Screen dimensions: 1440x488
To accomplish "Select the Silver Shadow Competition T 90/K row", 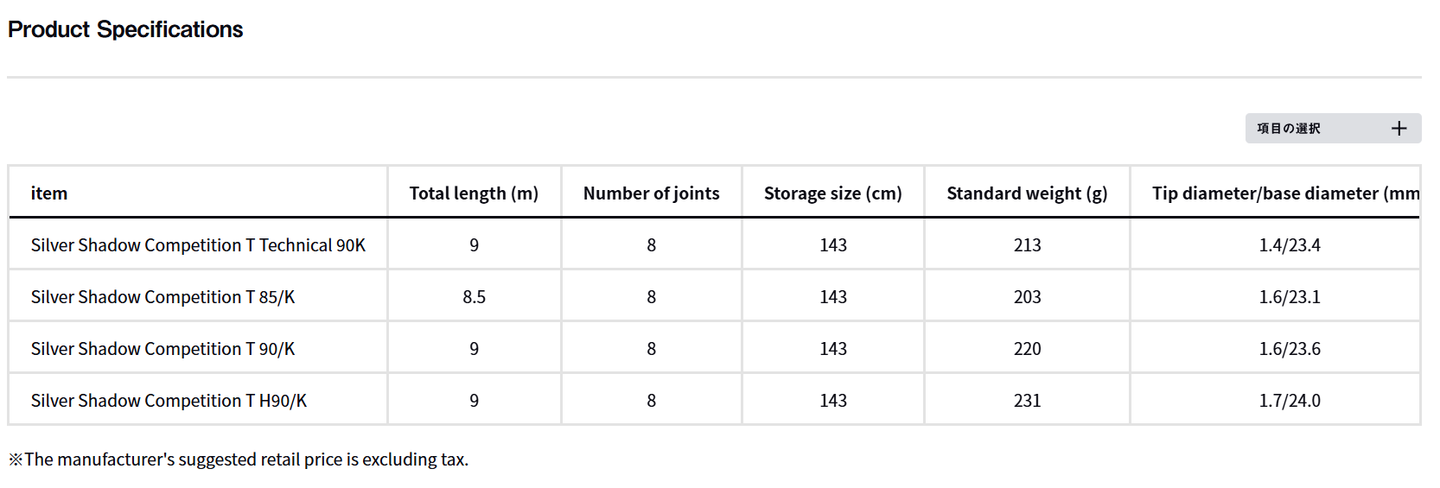I will point(162,349).
